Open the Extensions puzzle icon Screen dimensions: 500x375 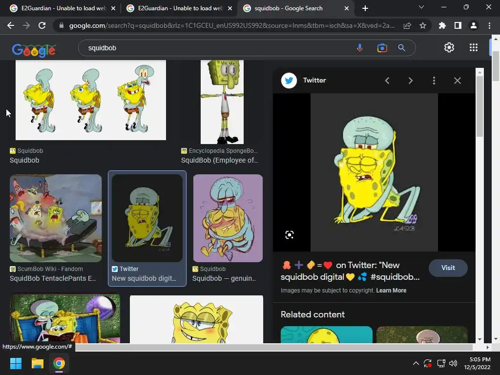(x=442, y=25)
